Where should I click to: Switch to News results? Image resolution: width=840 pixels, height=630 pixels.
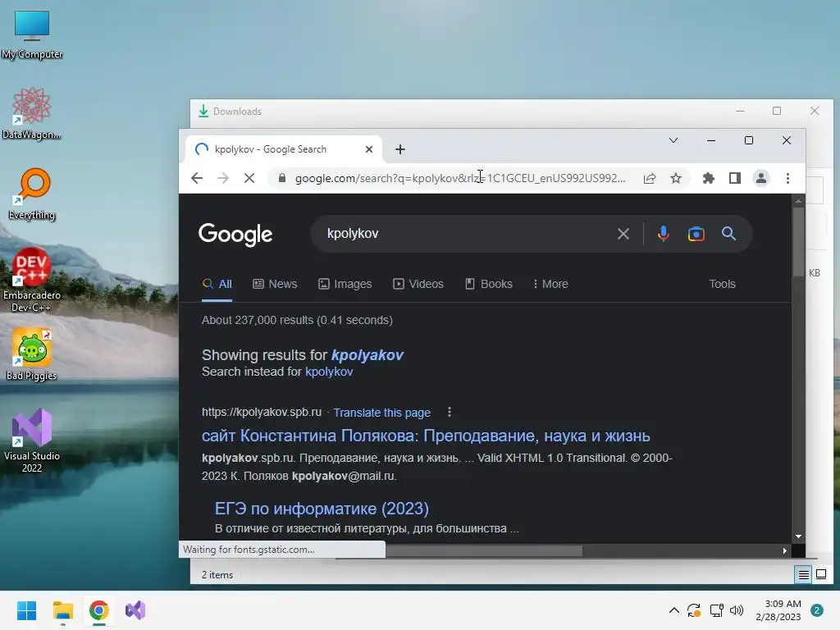275,284
